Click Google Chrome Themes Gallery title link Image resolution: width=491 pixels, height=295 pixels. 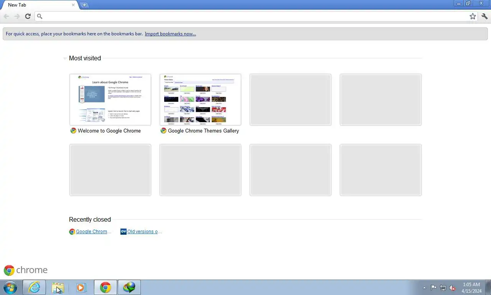click(x=203, y=131)
